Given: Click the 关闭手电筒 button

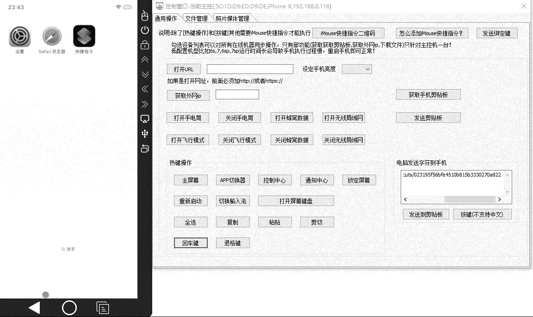Looking at the screenshot, I should click(x=239, y=118).
